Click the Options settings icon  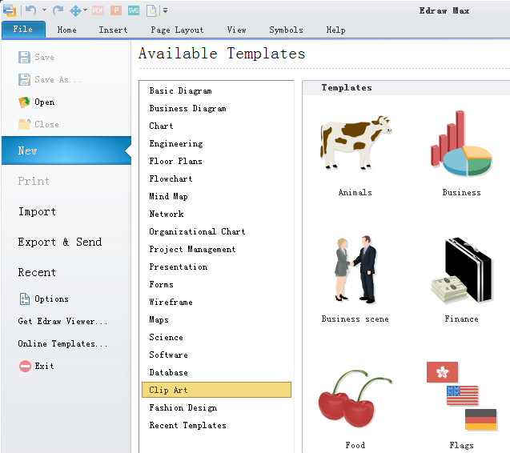pyautogui.click(x=24, y=299)
